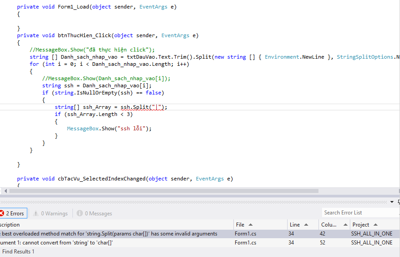Screen dimensions: 400x257
Task: Click the red error icon in Errors filter
Action: click(x=2, y=214)
